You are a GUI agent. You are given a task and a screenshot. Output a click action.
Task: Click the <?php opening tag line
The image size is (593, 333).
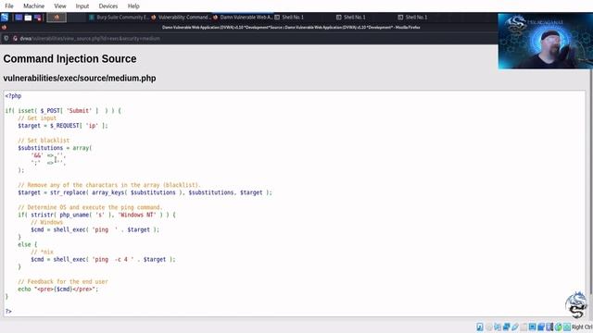click(13, 96)
